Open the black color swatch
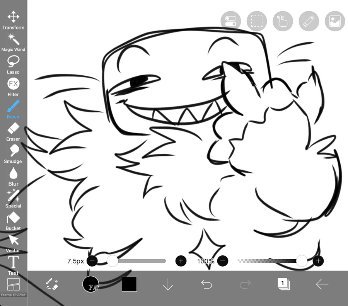This screenshot has height=306, width=348. 129,284
